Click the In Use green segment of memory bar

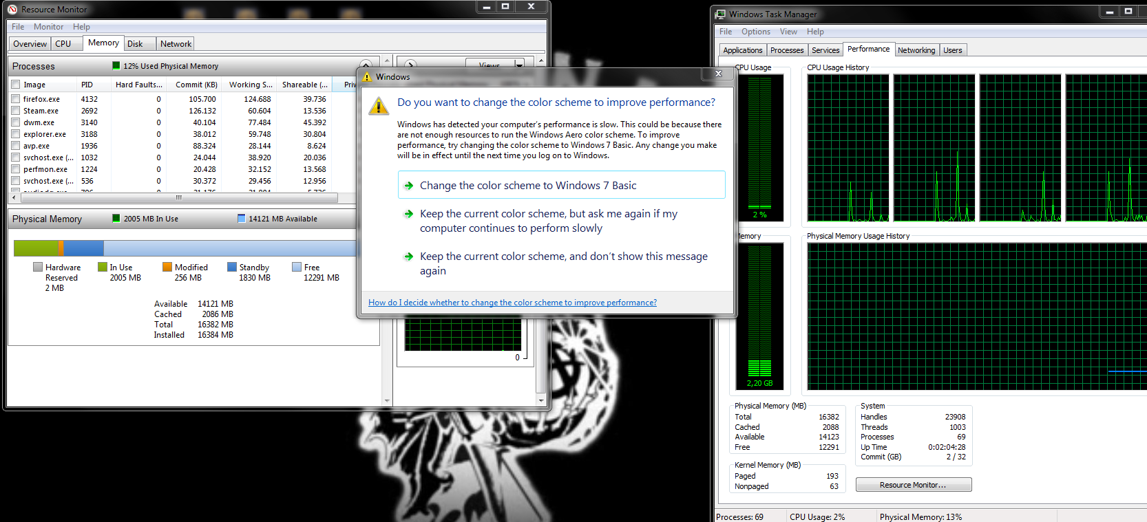(36, 248)
